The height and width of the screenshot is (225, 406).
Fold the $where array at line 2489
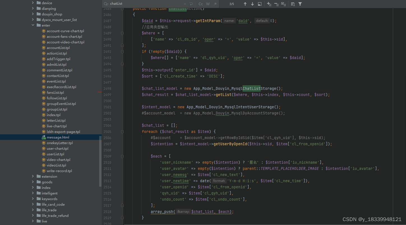coord(122,33)
